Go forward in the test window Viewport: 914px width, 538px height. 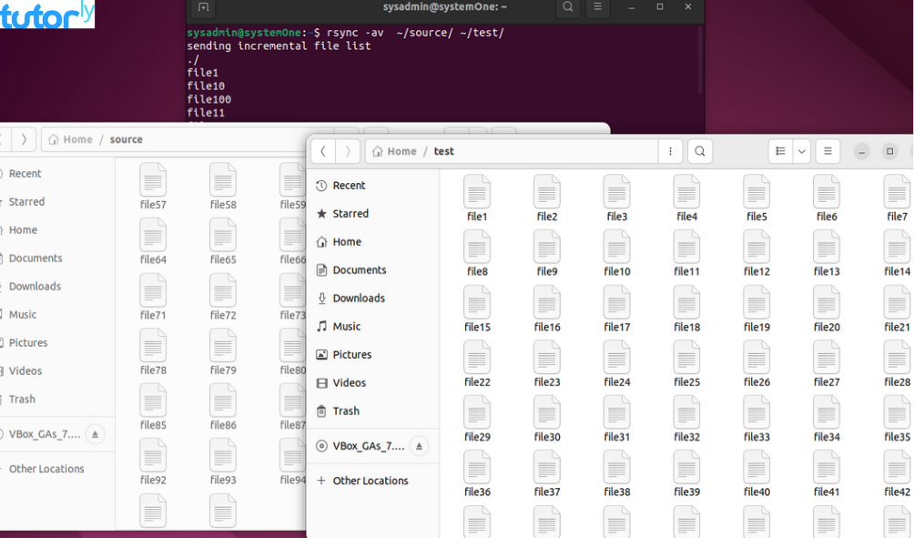coord(348,151)
